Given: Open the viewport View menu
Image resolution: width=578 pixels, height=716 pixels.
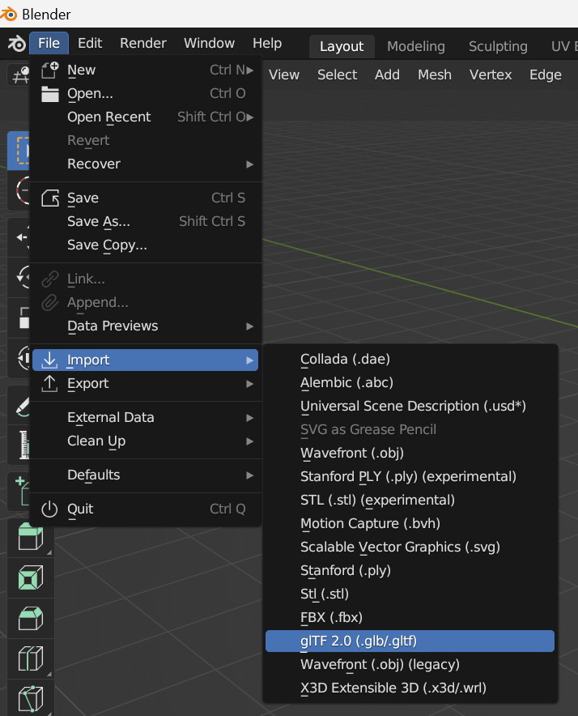Looking at the screenshot, I should (x=284, y=75).
